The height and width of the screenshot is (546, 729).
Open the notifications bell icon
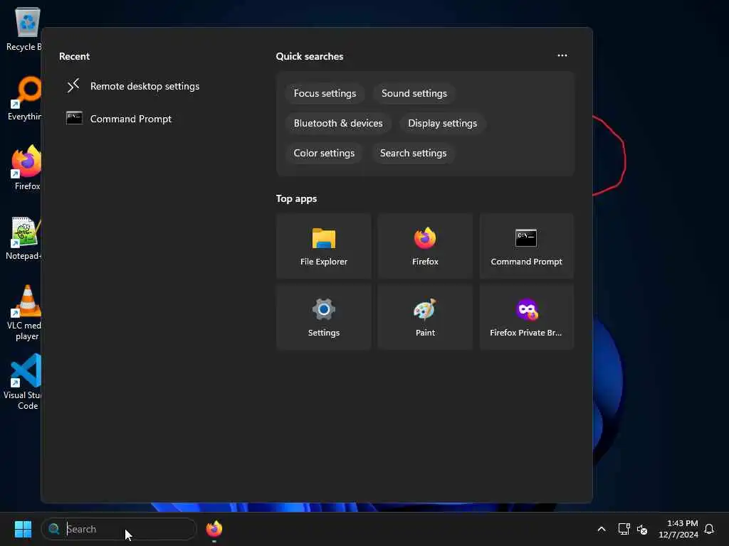click(709, 529)
